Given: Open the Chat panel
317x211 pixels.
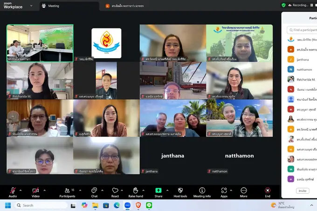Looking at the screenshot, I should 94,192.
